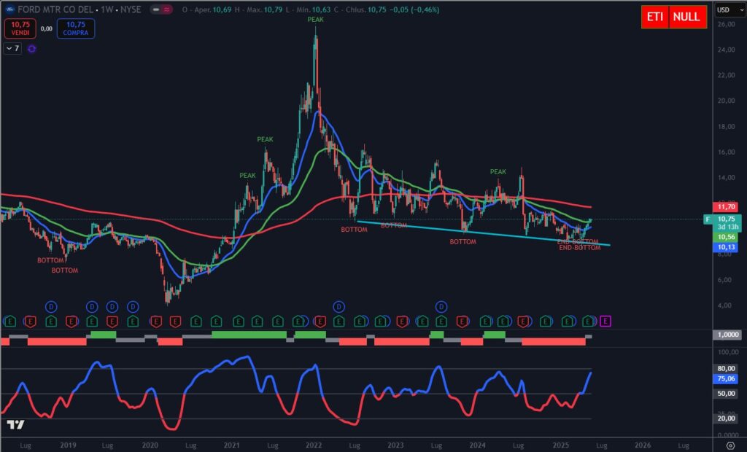Click the first green E earnings marker at far left

click(10, 321)
